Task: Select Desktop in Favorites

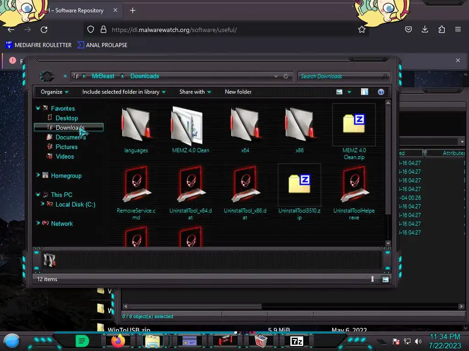Action: tap(67, 118)
